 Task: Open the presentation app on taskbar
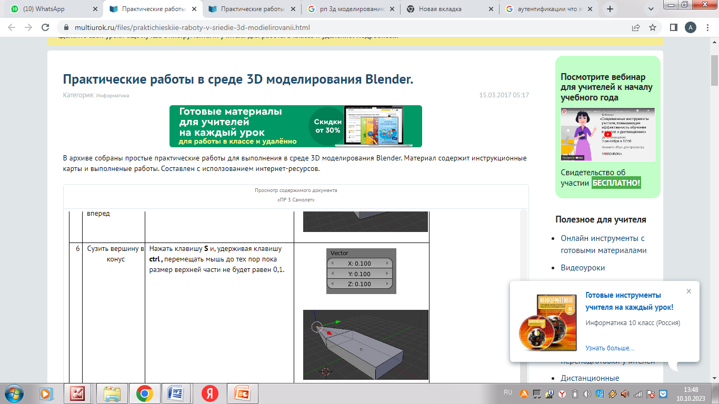click(x=243, y=393)
